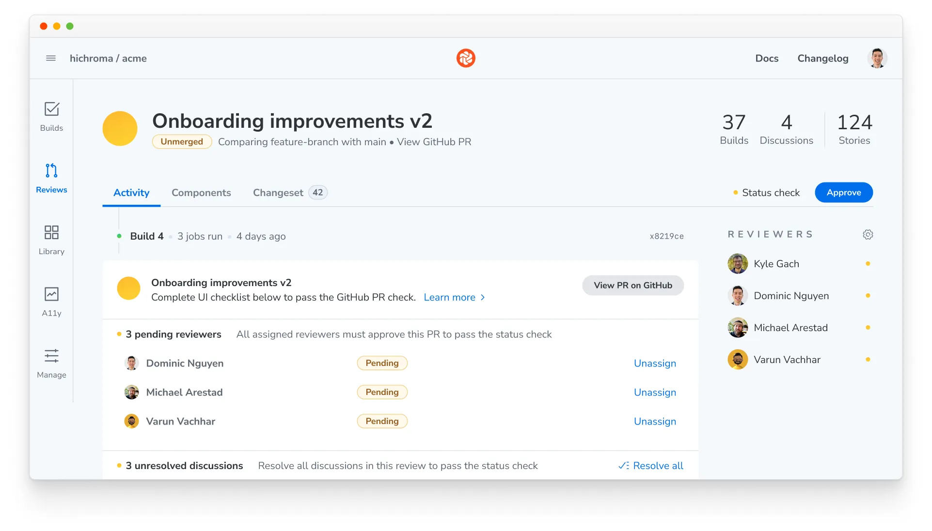
Task: Unassign Dominic Nguyen
Action: [655, 364]
